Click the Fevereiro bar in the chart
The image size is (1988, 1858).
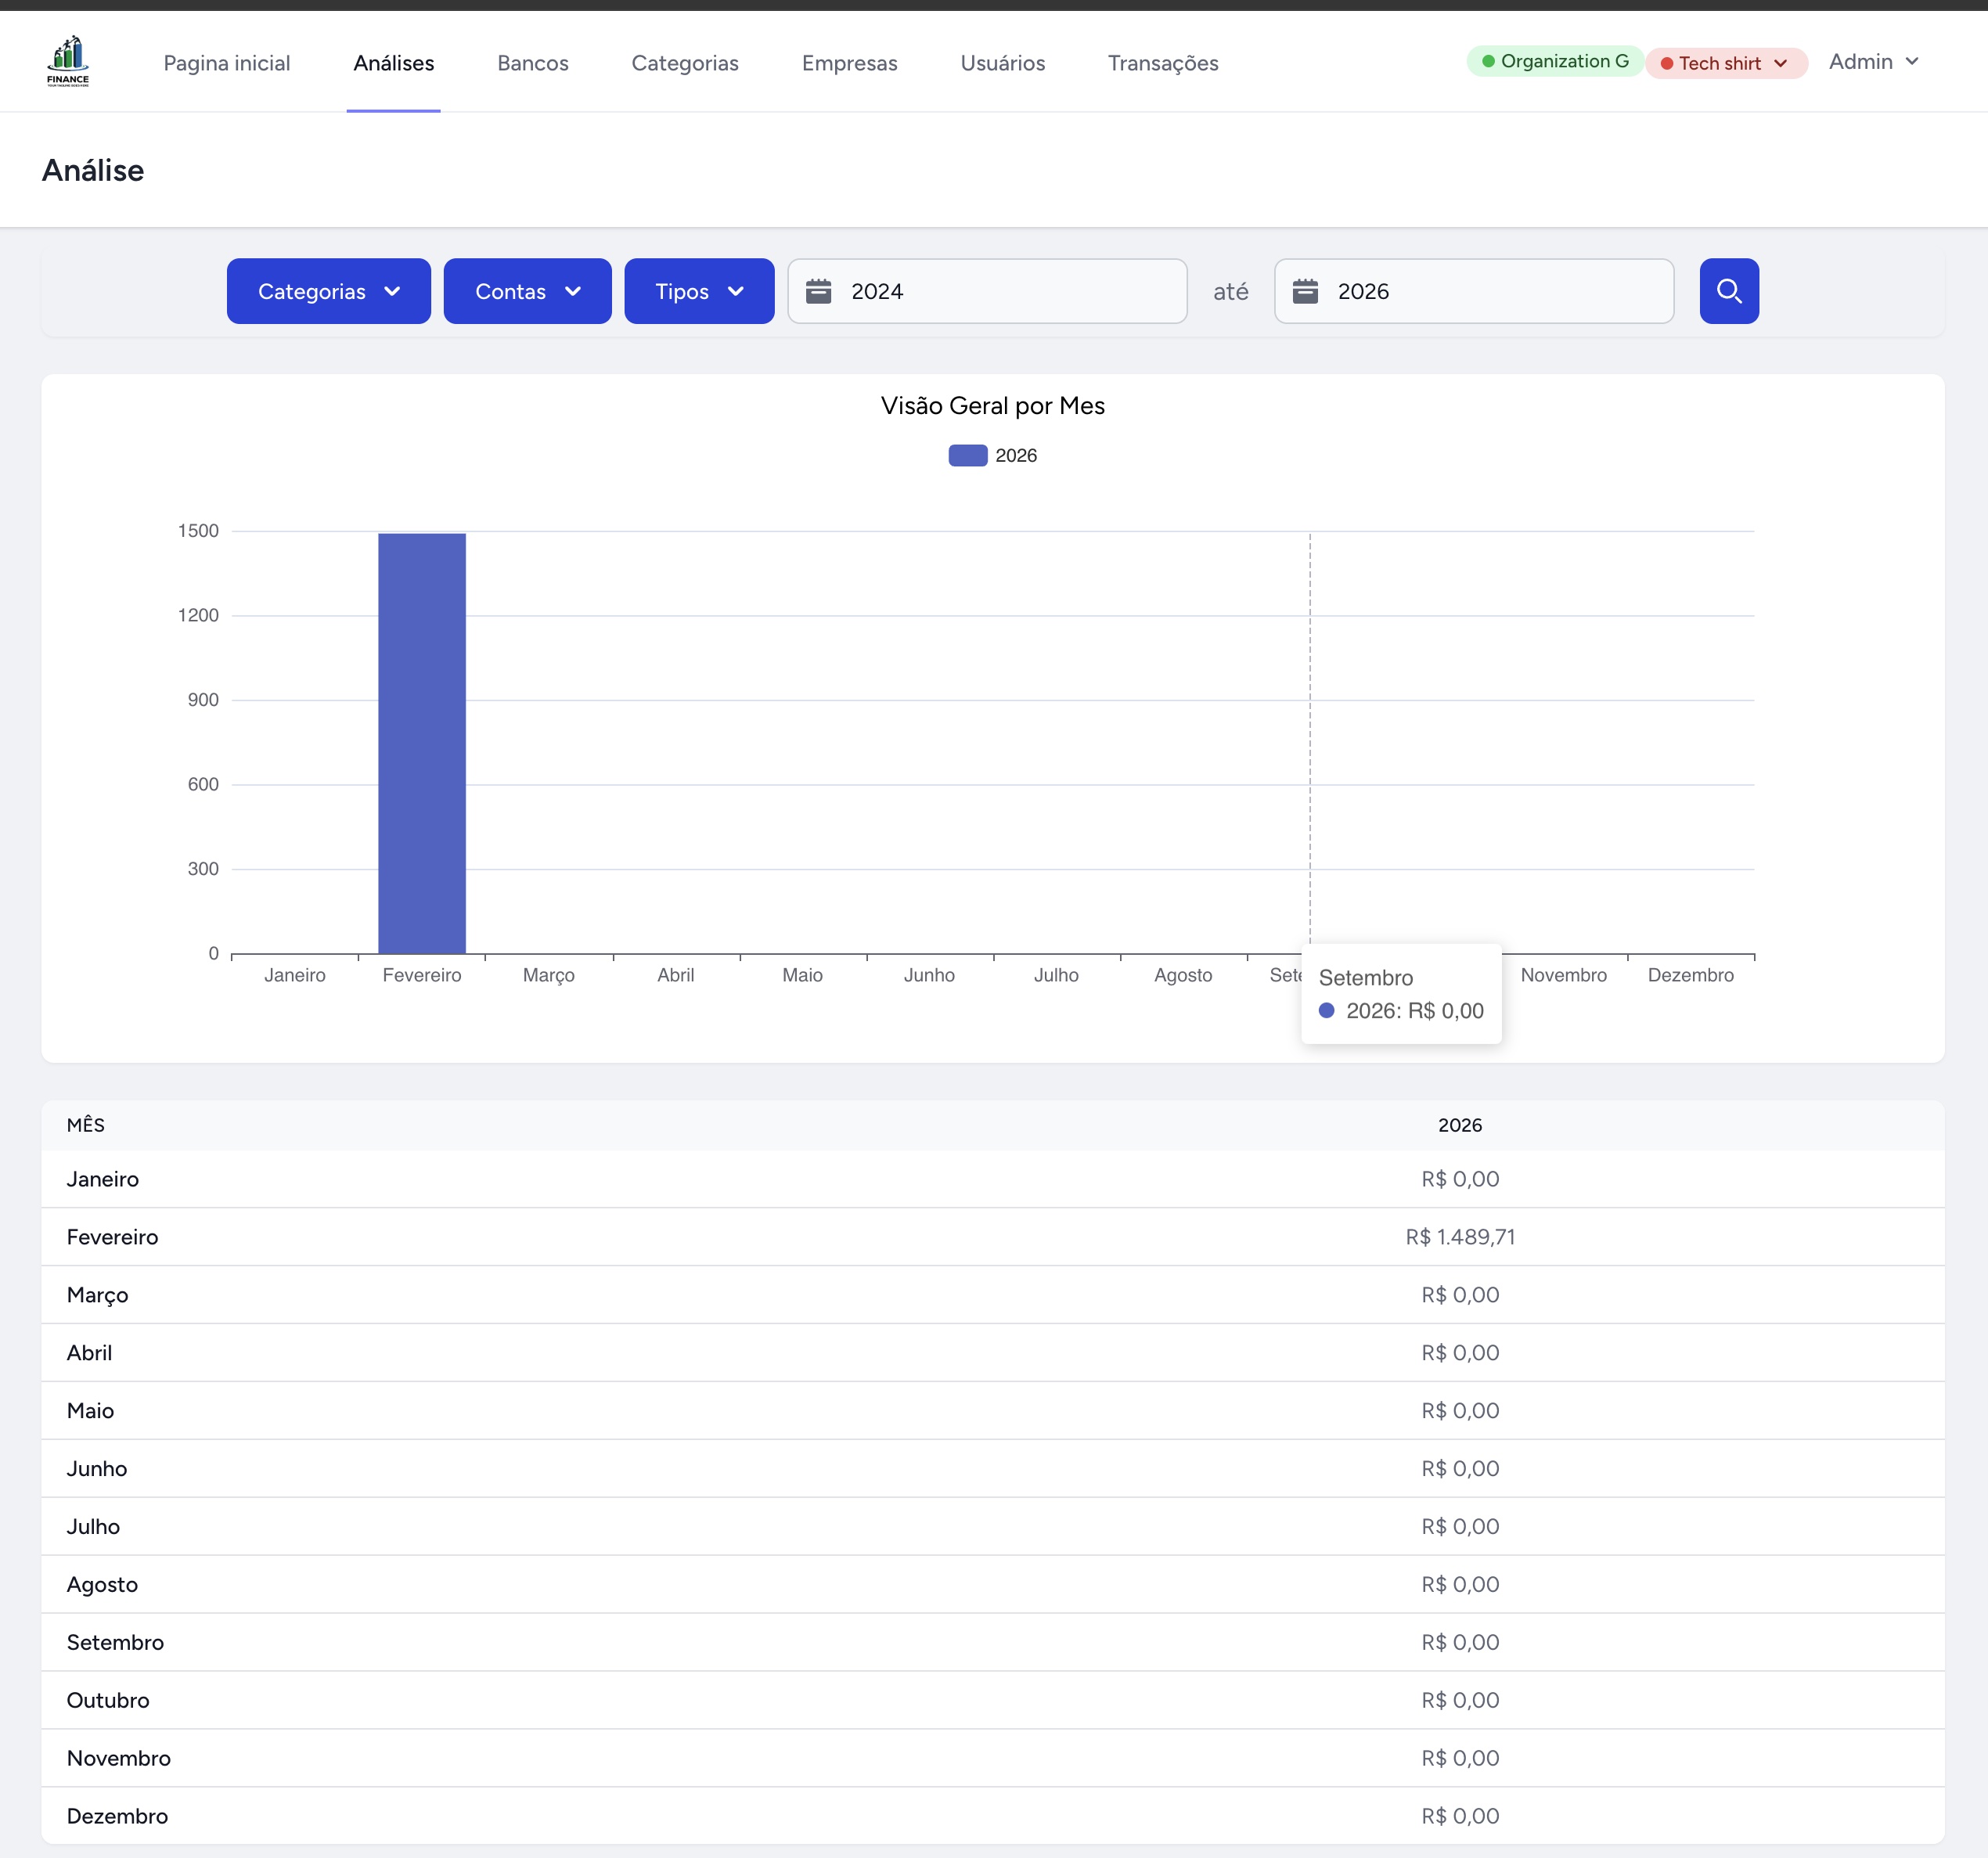pyautogui.click(x=422, y=744)
